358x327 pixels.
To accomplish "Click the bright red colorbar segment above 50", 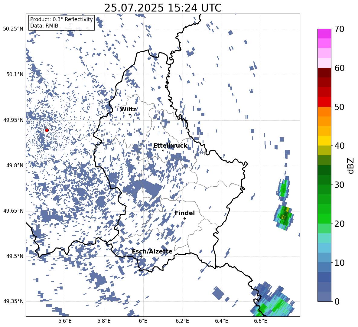I will point(324,102).
